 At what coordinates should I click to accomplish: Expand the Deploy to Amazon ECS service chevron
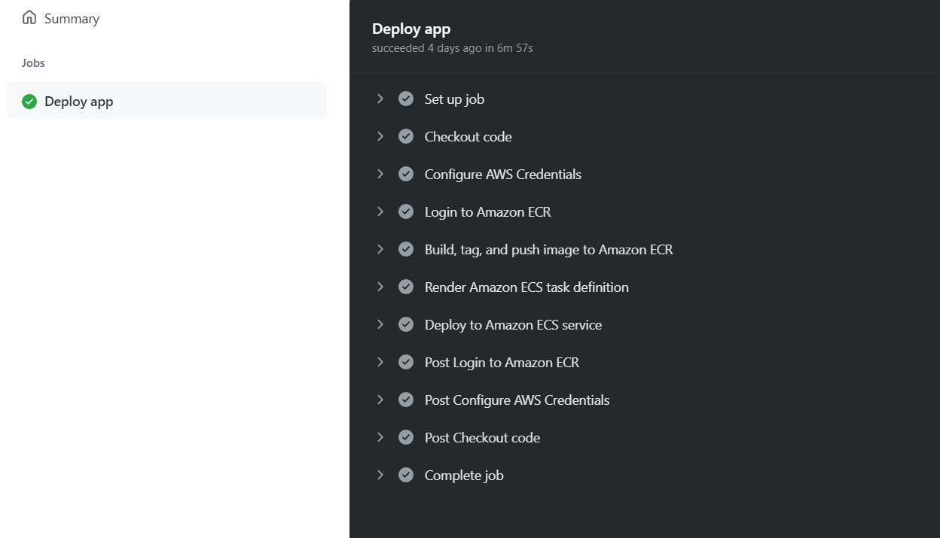tap(380, 324)
